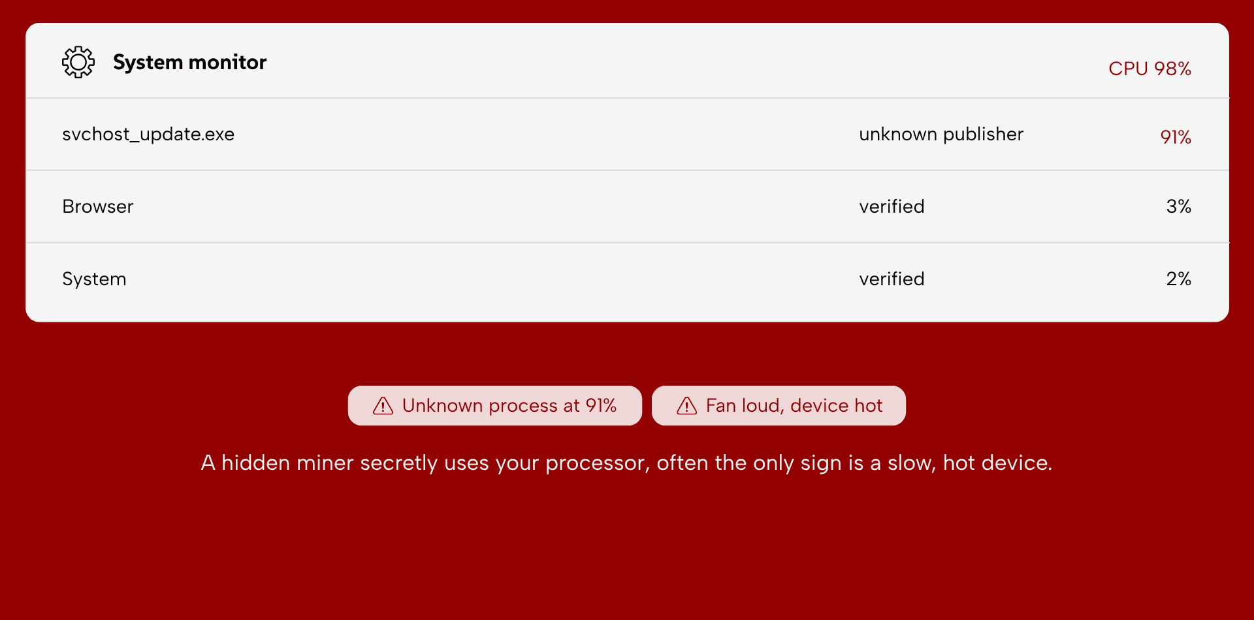This screenshot has width=1254, height=620.
Task: Click the text 'device hot' in badge
Action: (837, 406)
